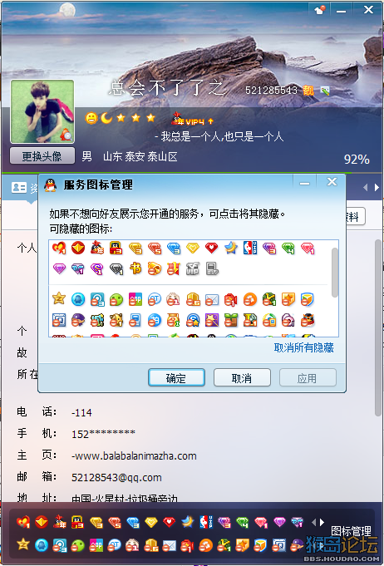384x566 pixels.
Task: Click the 取消所有隐藏 link
Action: pos(303,347)
